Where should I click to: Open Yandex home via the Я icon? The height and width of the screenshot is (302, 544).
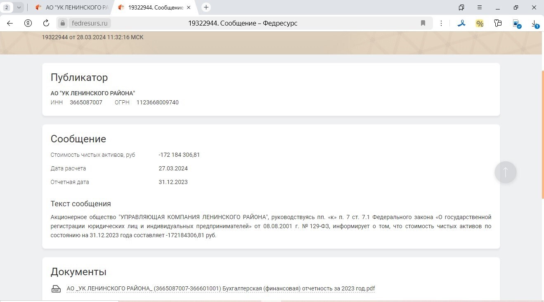click(28, 23)
